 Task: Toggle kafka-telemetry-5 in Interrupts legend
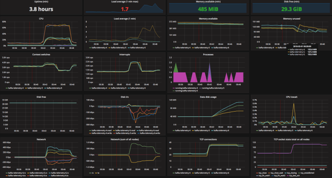pyautogui.click(x=118, y=88)
